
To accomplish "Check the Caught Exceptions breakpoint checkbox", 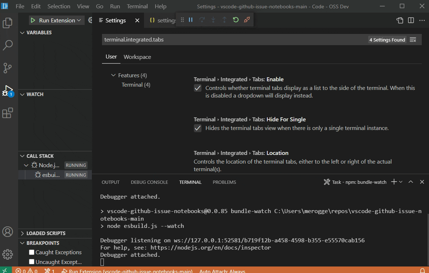I will [x=31, y=252].
